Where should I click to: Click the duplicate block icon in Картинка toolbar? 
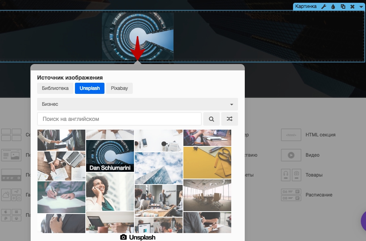coord(343,6)
